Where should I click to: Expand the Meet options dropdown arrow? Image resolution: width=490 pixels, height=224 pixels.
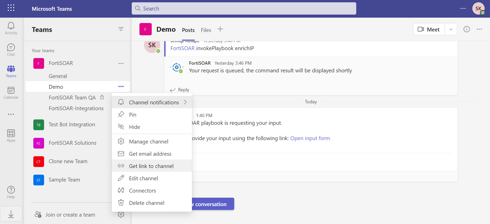(451, 29)
